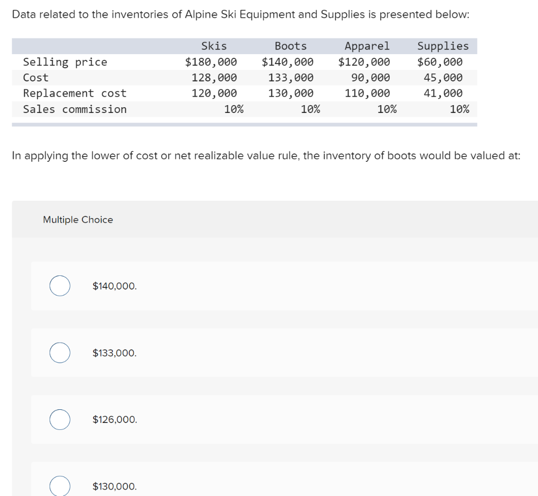Screen dimensions: 538x496
Task: Select the $126,000 radio button
Action: (59, 419)
